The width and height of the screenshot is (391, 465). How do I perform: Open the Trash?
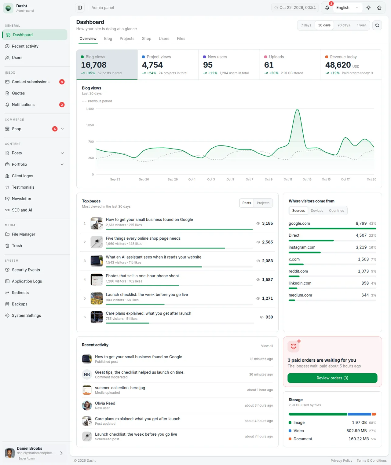[35, 245]
